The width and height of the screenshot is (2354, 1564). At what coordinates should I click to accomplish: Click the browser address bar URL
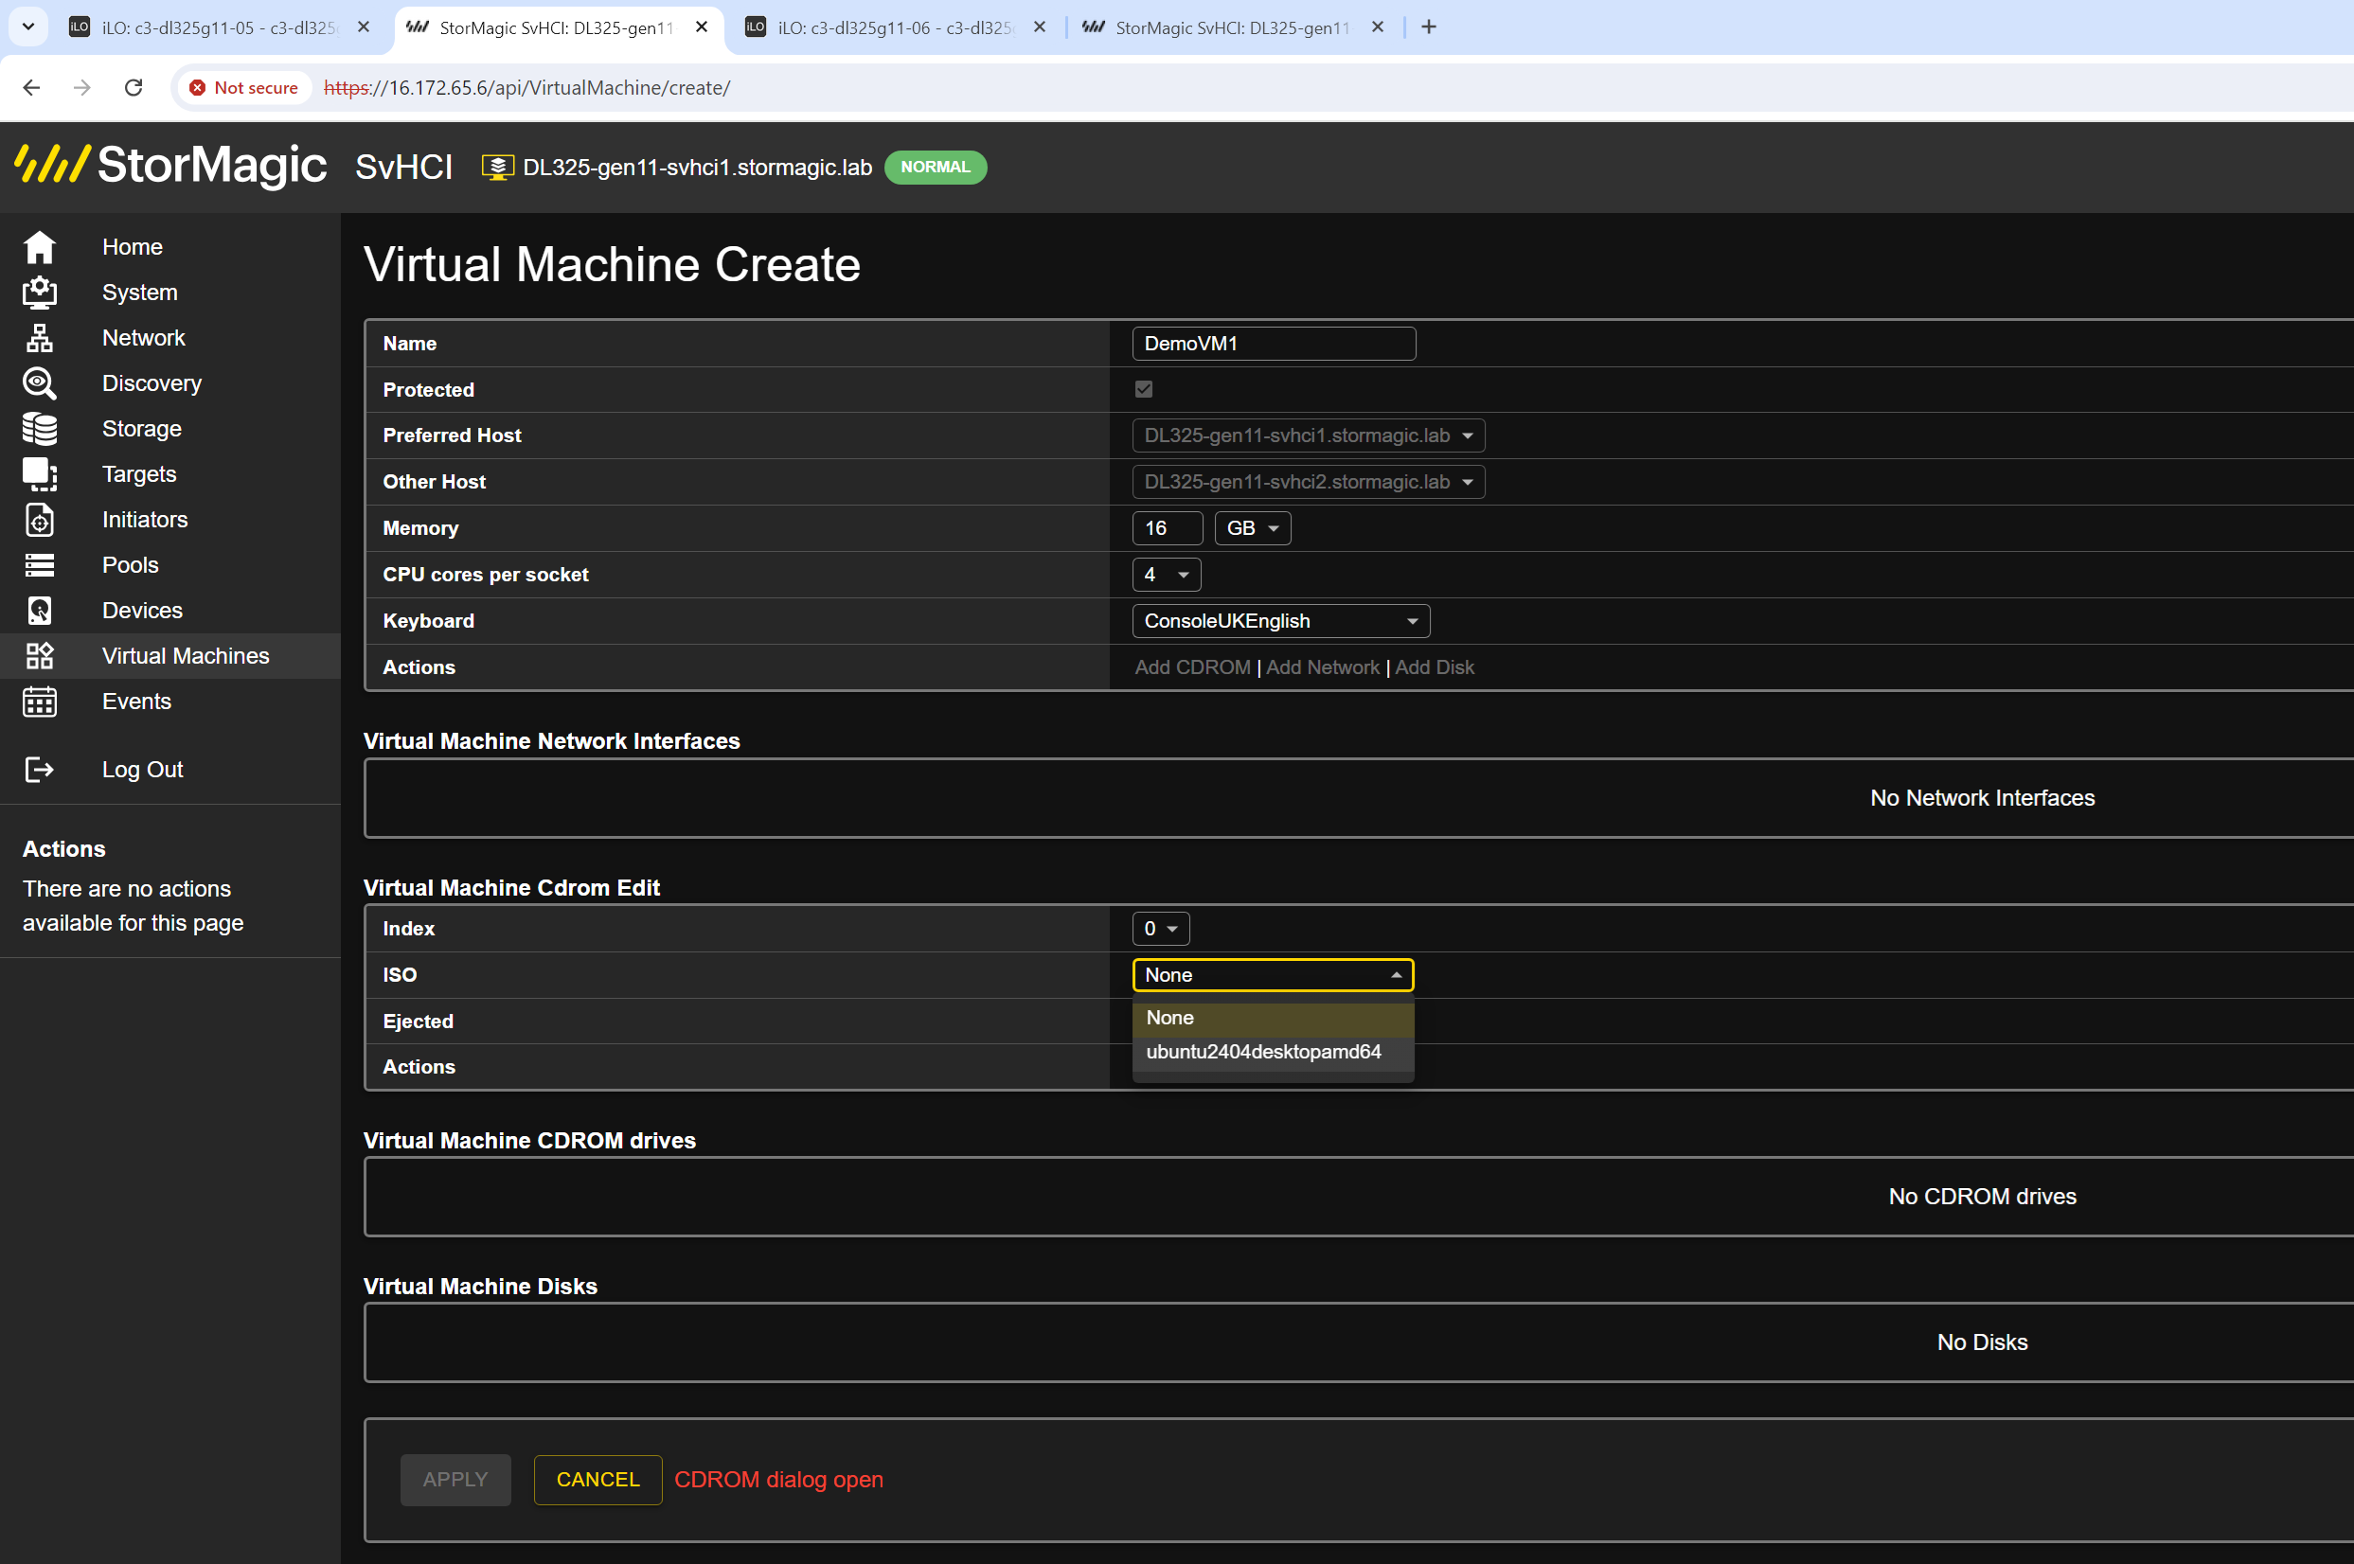(527, 88)
